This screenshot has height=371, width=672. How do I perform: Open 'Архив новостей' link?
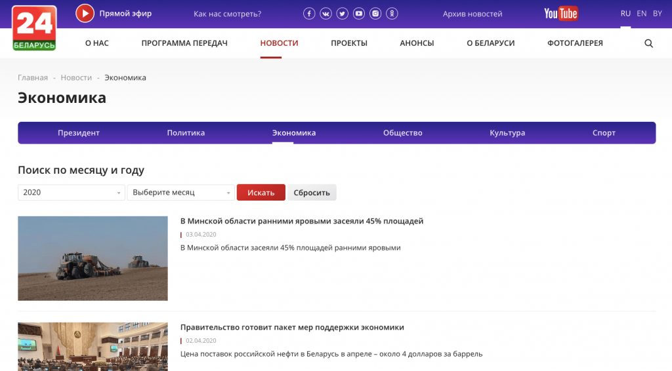click(x=472, y=14)
